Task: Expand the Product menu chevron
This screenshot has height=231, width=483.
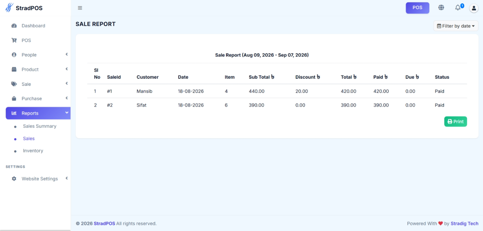Action: coord(67,69)
